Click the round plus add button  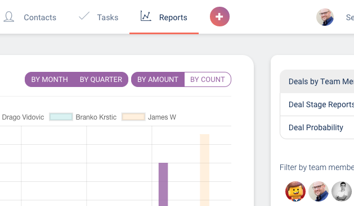(x=219, y=17)
